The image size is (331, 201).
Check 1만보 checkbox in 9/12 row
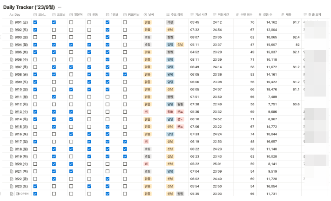(x=108, y=104)
